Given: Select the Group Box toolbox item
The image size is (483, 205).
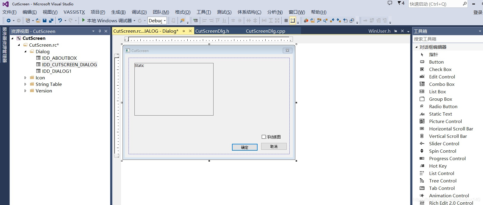Looking at the screenshot, I should pos(440,99).
